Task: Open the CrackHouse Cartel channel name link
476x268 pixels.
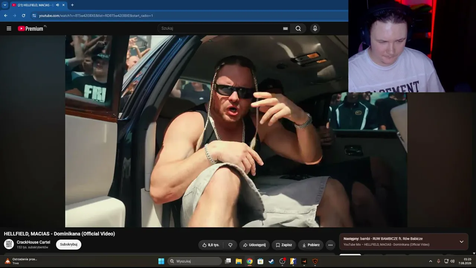Action: [x=33, y=242]
